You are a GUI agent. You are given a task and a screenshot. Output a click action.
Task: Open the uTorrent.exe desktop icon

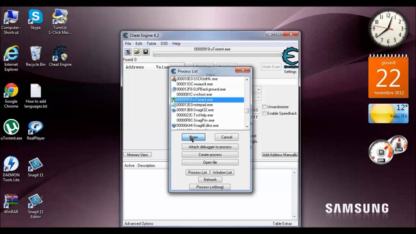point(11,130)
